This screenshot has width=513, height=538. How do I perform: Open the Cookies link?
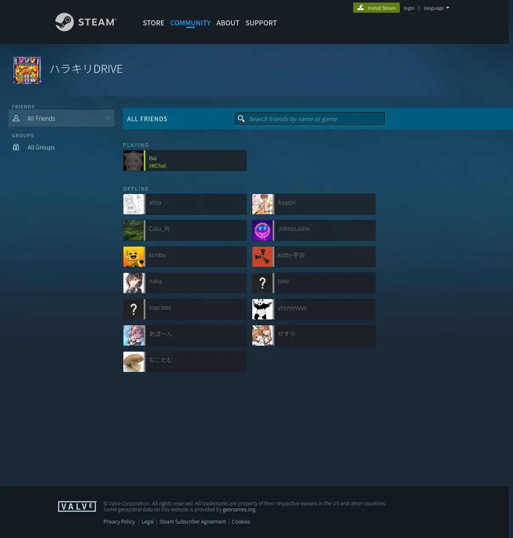pos(241,521)
